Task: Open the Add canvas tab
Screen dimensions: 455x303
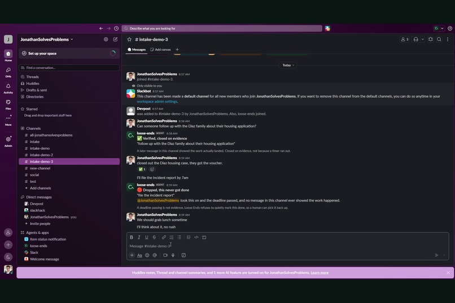Action: [x=160, y=50]
